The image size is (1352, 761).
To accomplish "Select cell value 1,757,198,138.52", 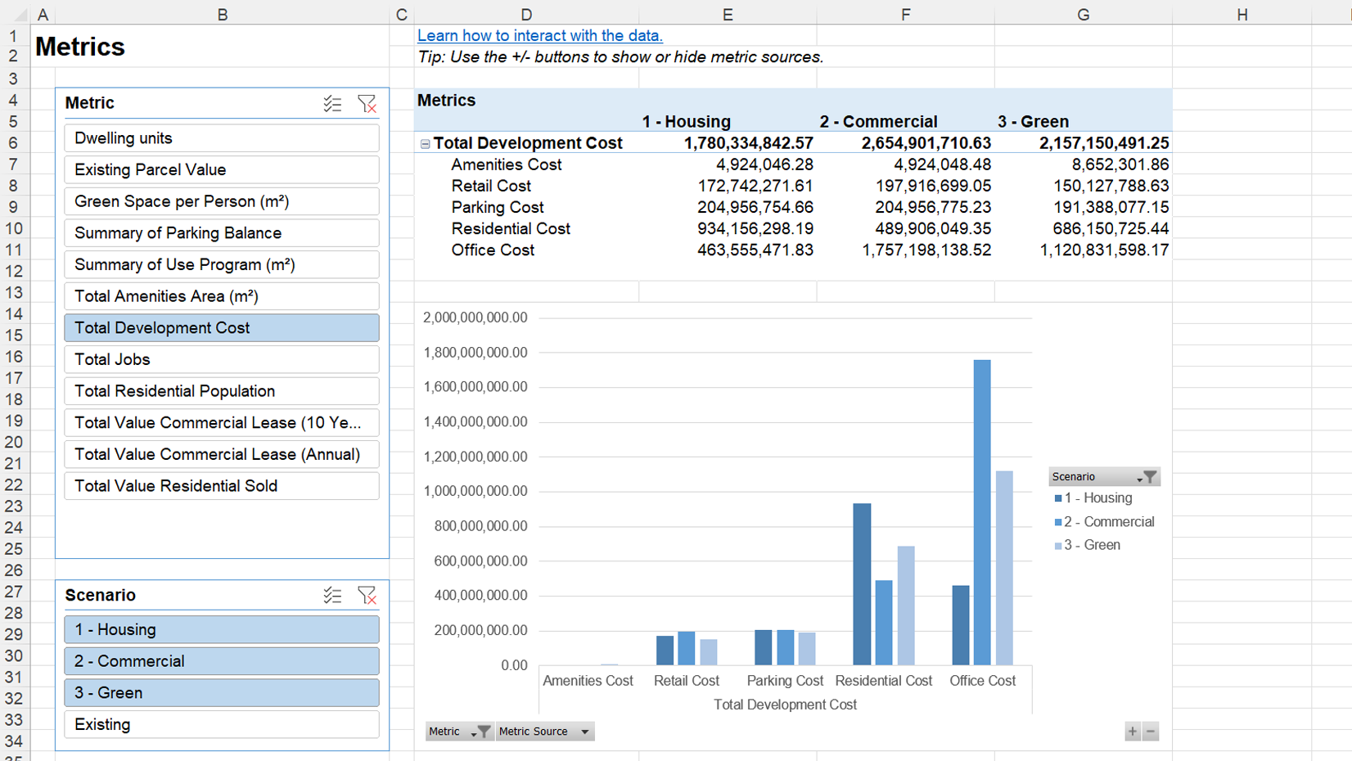I will point(926,250).
